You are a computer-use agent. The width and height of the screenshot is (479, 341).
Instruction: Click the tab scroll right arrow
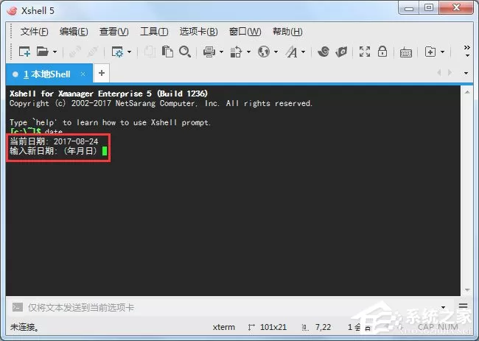coord(450,73)
